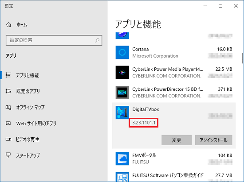Switch to Web サイト用のアプリ page
This screenshot has width=244, height=182.
point(36,124)
